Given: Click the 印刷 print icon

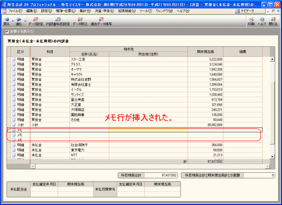Looking at the screenshot, I should pyautogui.click(x=251, y=19).
